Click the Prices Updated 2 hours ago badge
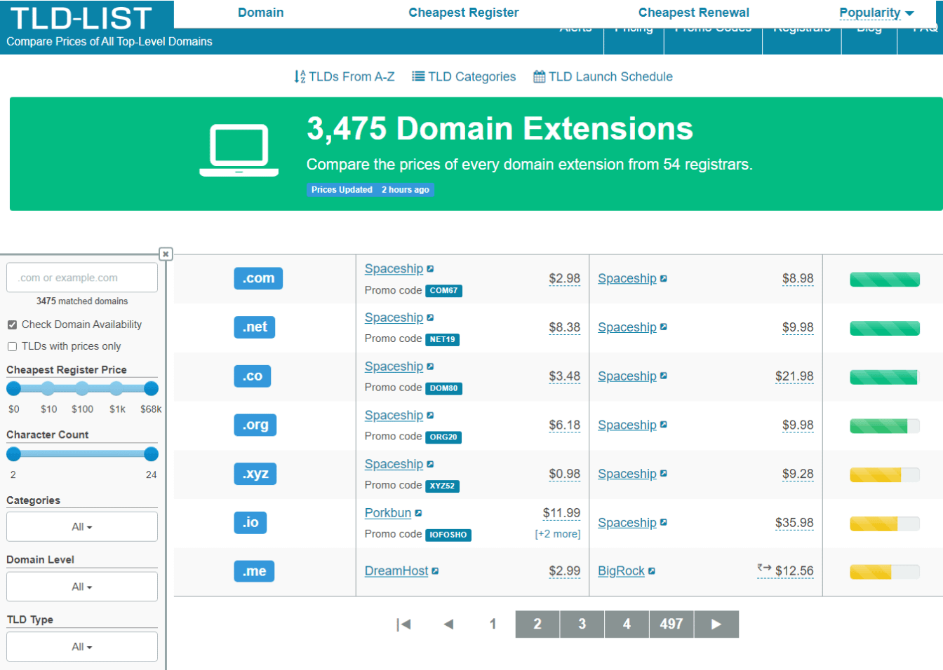 point(370,190)
